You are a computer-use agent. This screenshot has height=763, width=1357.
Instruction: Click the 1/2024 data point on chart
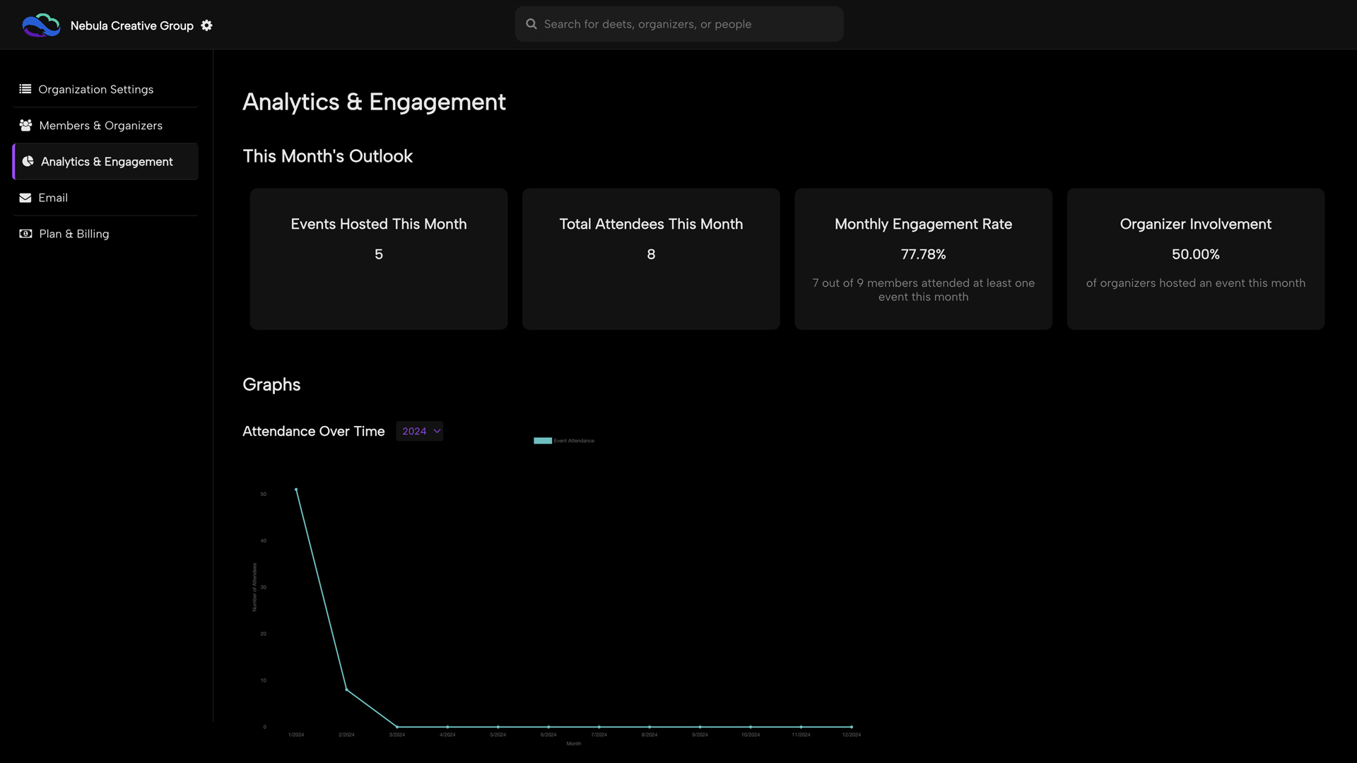click(x=296, y=489)
